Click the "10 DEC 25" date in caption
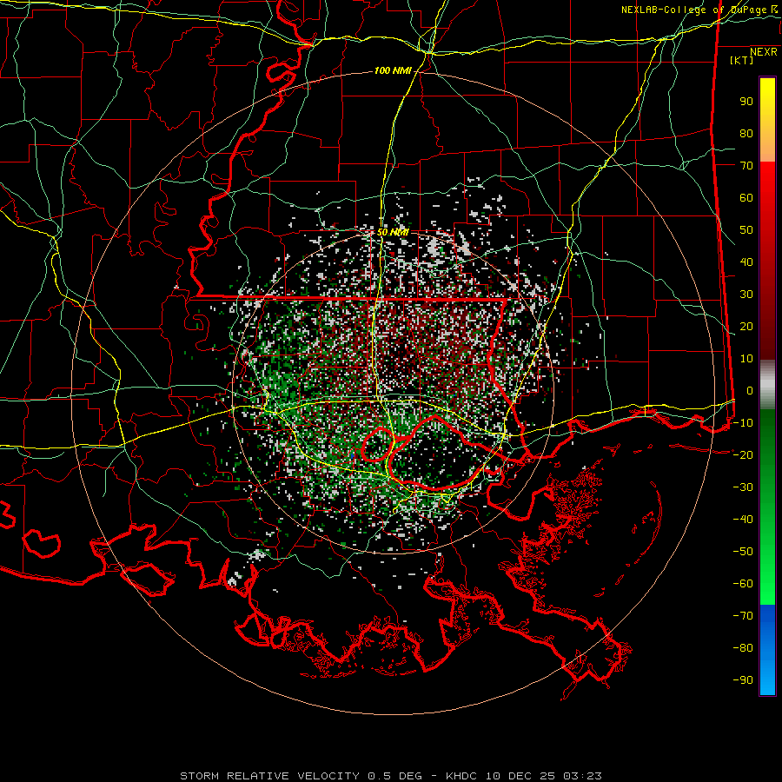The height and width of the screenshot is (782, 782). point(521,776)
